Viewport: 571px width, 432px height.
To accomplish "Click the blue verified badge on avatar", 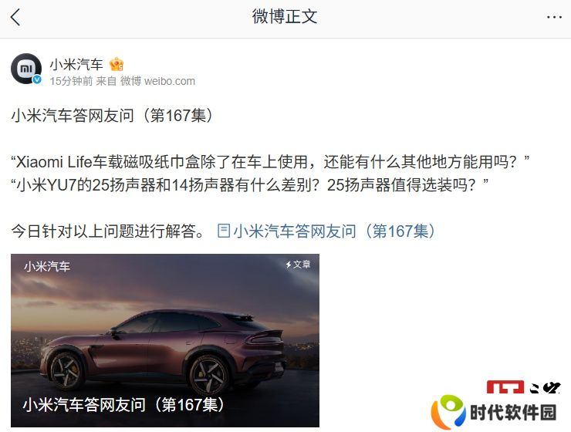I will tap(37, 79).
